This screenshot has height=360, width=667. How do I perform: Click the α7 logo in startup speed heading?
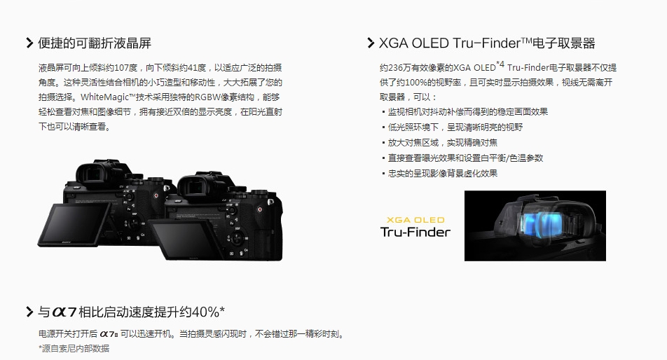[64, 312]
